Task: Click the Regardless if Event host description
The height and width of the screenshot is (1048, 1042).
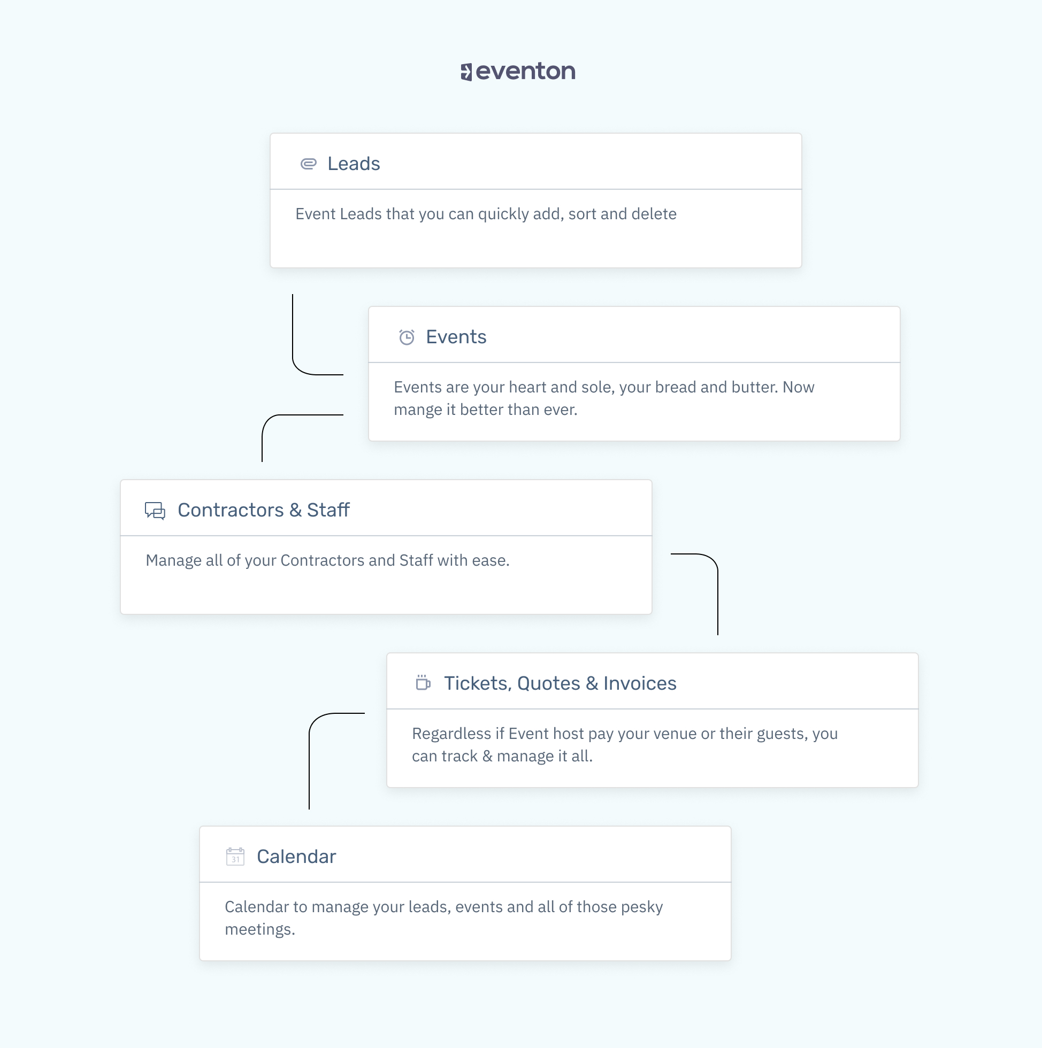Action: coord(625,745)
